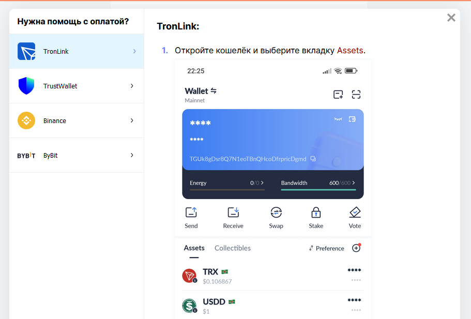
Task: Click the Send icon
Action: point(191,212)
